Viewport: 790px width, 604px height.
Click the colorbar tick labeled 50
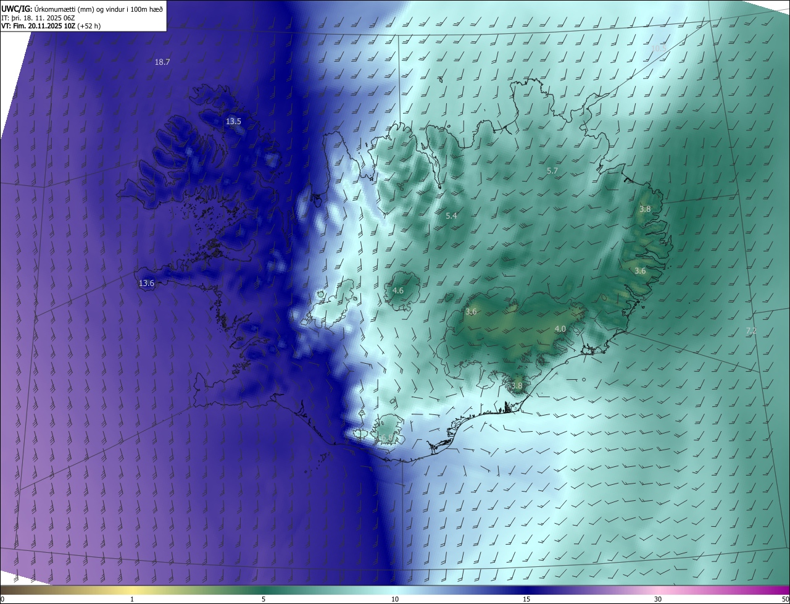point(785,599)
